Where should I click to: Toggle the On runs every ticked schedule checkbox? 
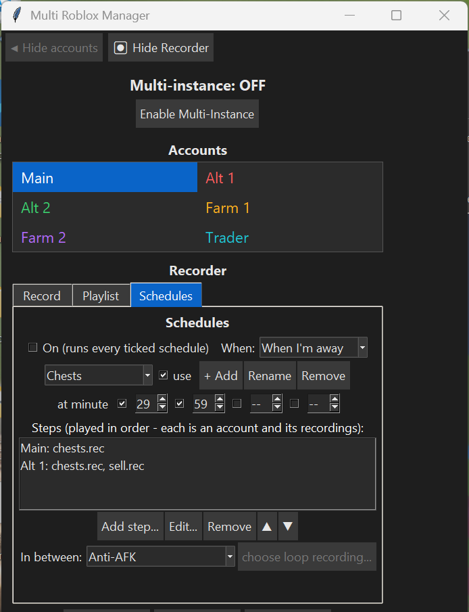[32, 348]
